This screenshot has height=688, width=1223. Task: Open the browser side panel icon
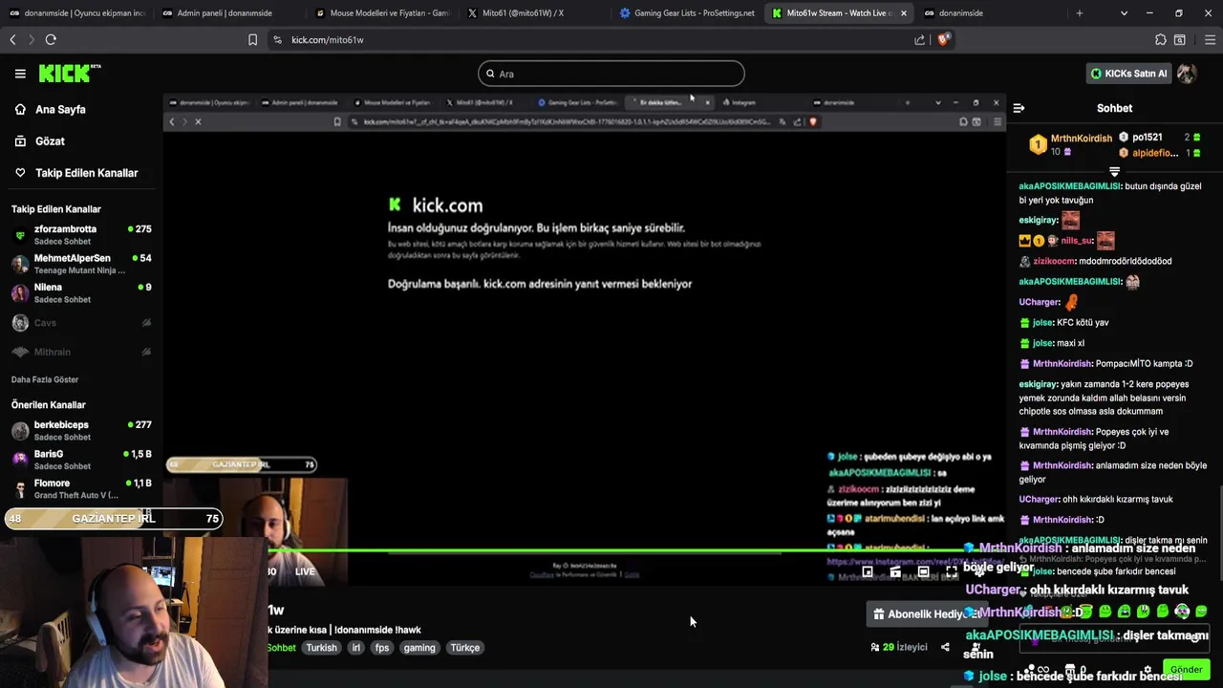pos(1180,39)
